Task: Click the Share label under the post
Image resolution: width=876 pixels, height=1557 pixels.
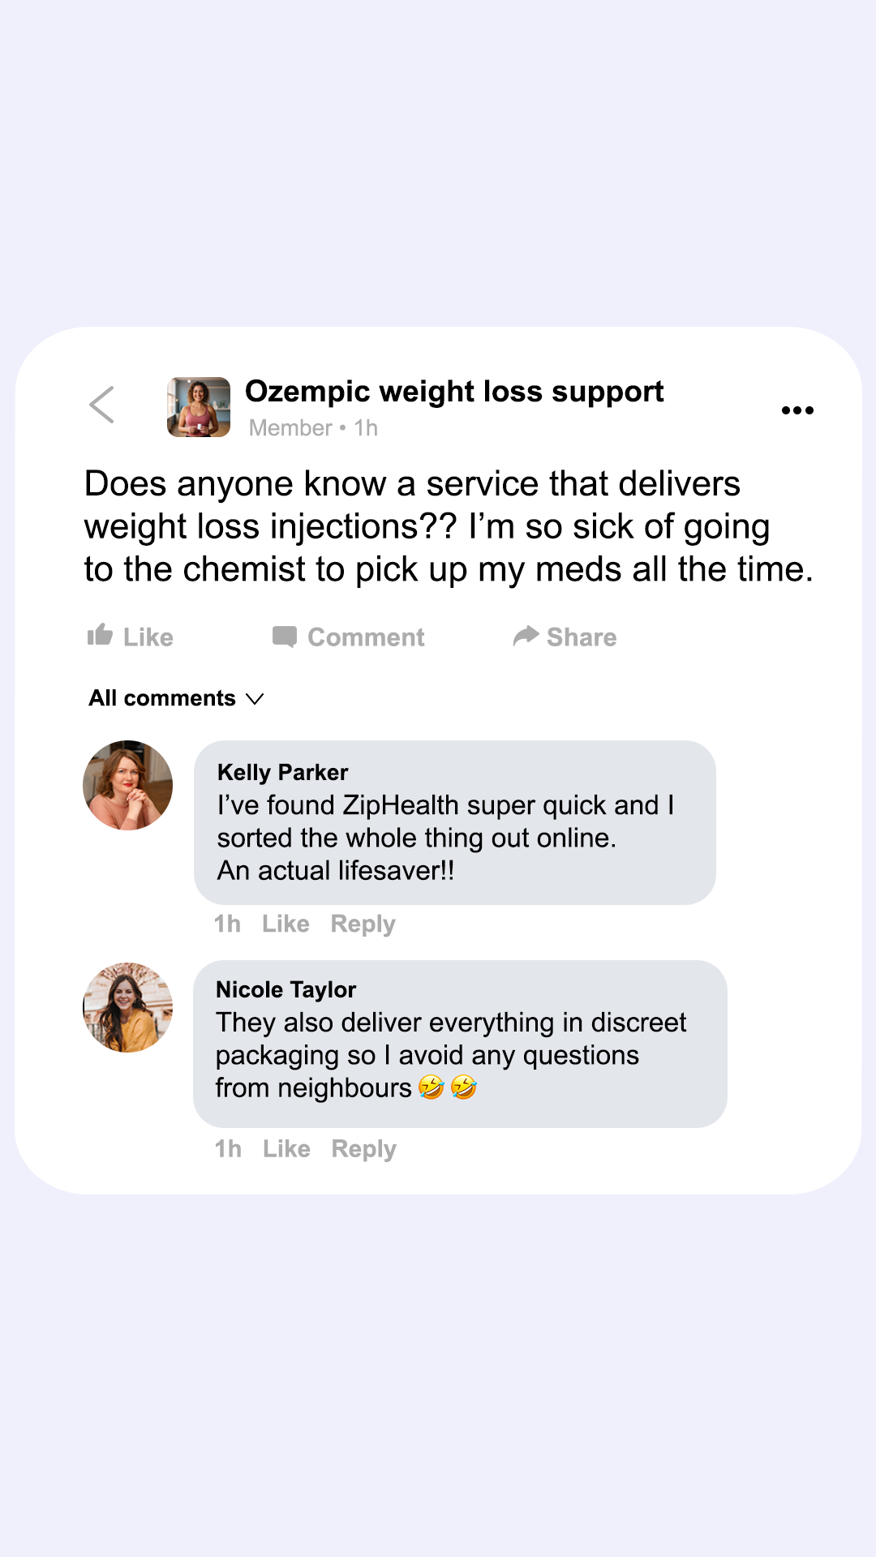Action: click(582, 637)
